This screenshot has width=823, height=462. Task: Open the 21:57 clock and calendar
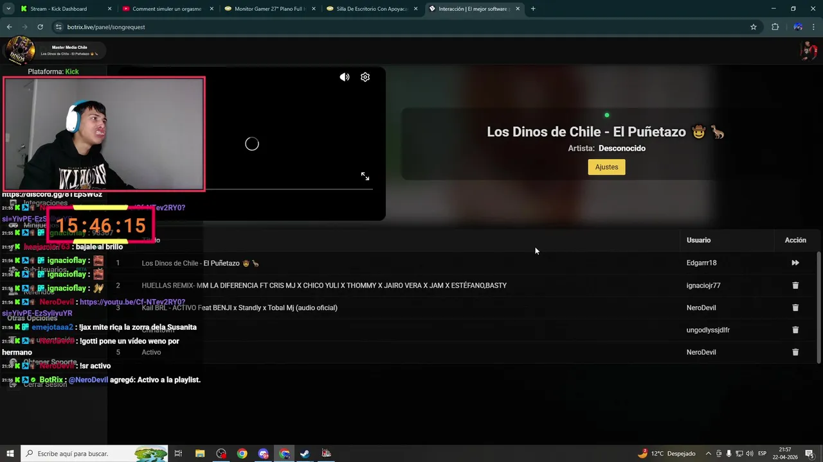[785, 454]
